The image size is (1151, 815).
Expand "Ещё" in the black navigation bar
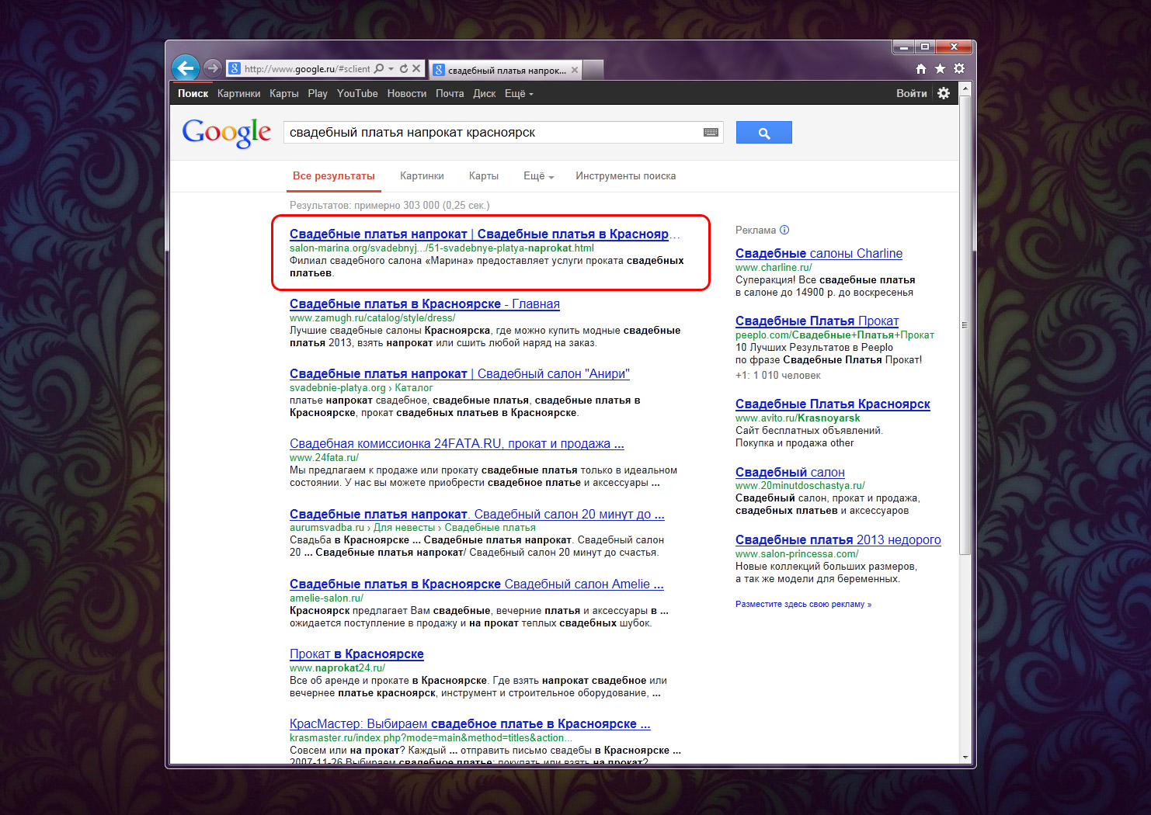point(519,93)
